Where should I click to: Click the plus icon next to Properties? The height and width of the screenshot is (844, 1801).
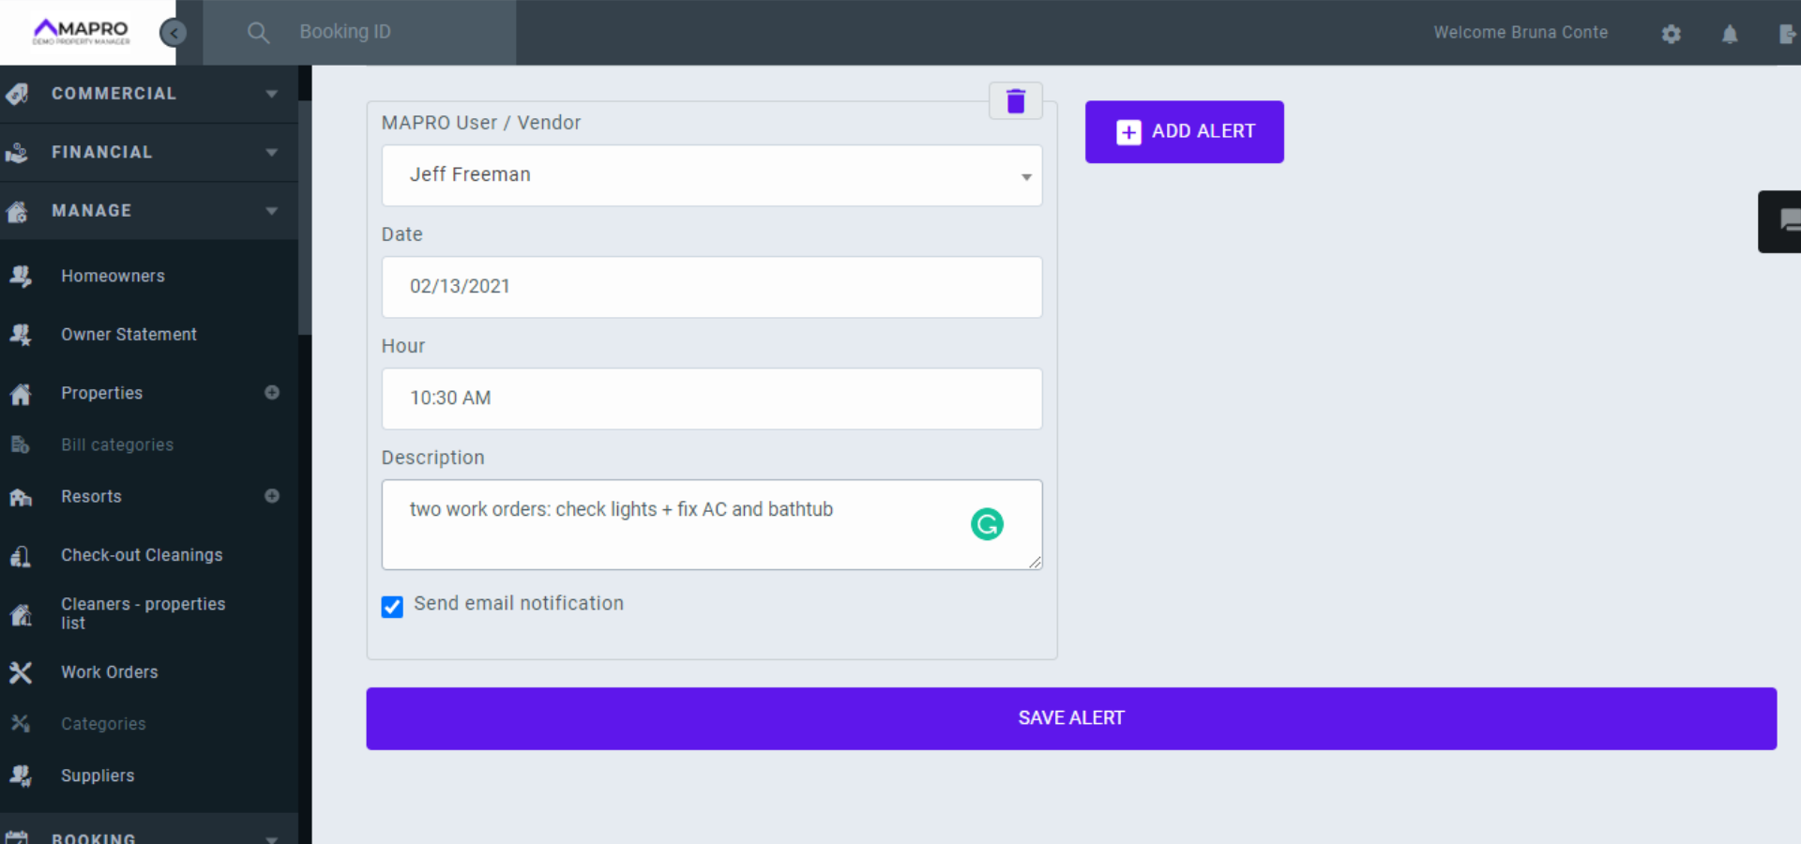[x=272, y=393]
